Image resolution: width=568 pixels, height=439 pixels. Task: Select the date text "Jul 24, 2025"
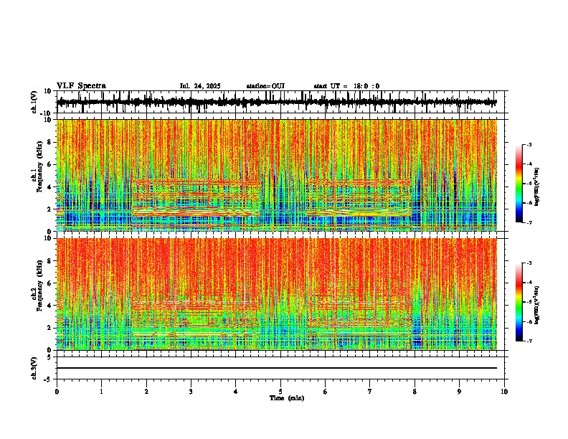tap(200, 86)
